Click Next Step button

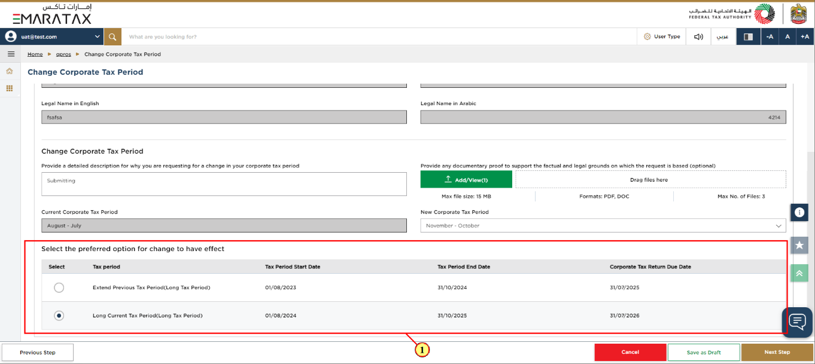[777, 352]
